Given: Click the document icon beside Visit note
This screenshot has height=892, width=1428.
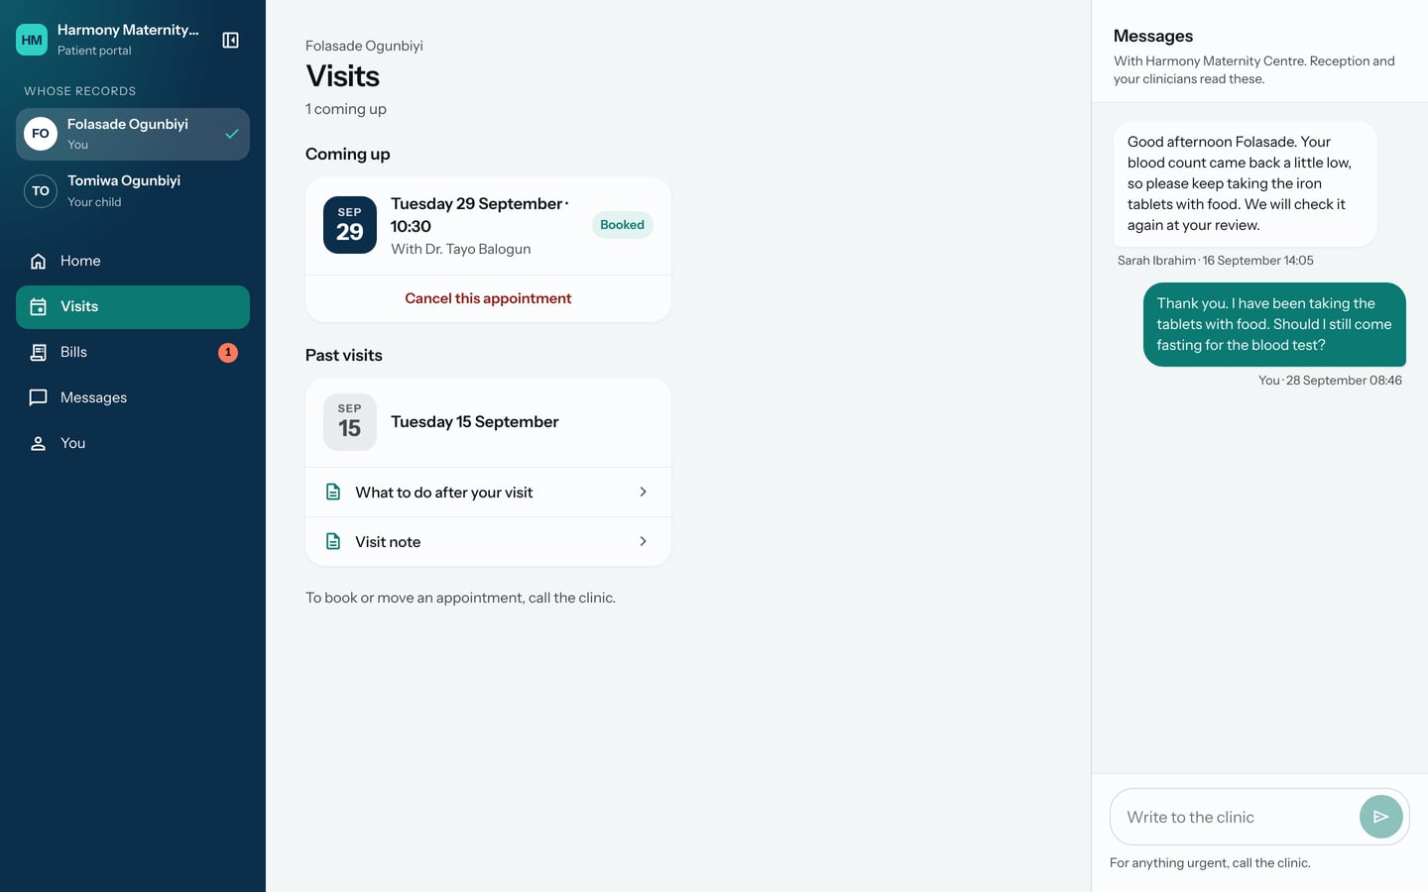Looking at the screenshot, I should tap(333, 542).
